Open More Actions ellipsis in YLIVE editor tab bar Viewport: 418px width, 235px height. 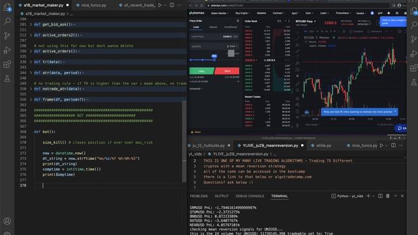coord(401,146)
